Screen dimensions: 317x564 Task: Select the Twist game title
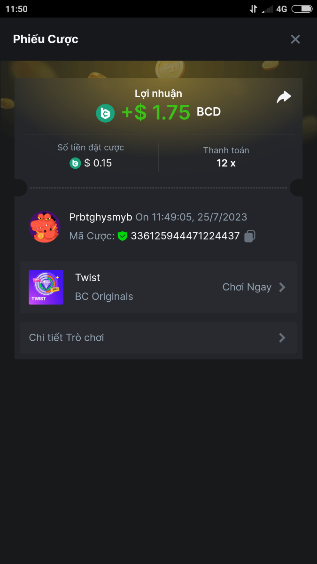(88, 277)
